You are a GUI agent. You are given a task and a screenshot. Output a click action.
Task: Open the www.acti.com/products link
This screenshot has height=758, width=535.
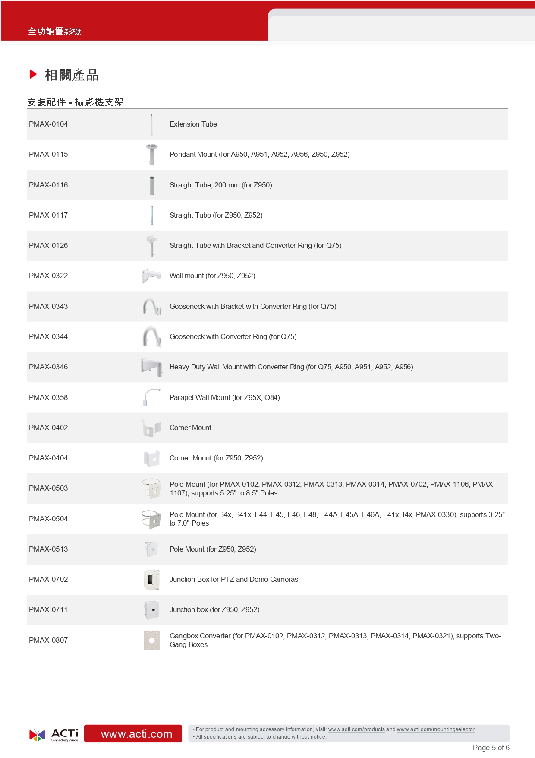click(356, 729)
